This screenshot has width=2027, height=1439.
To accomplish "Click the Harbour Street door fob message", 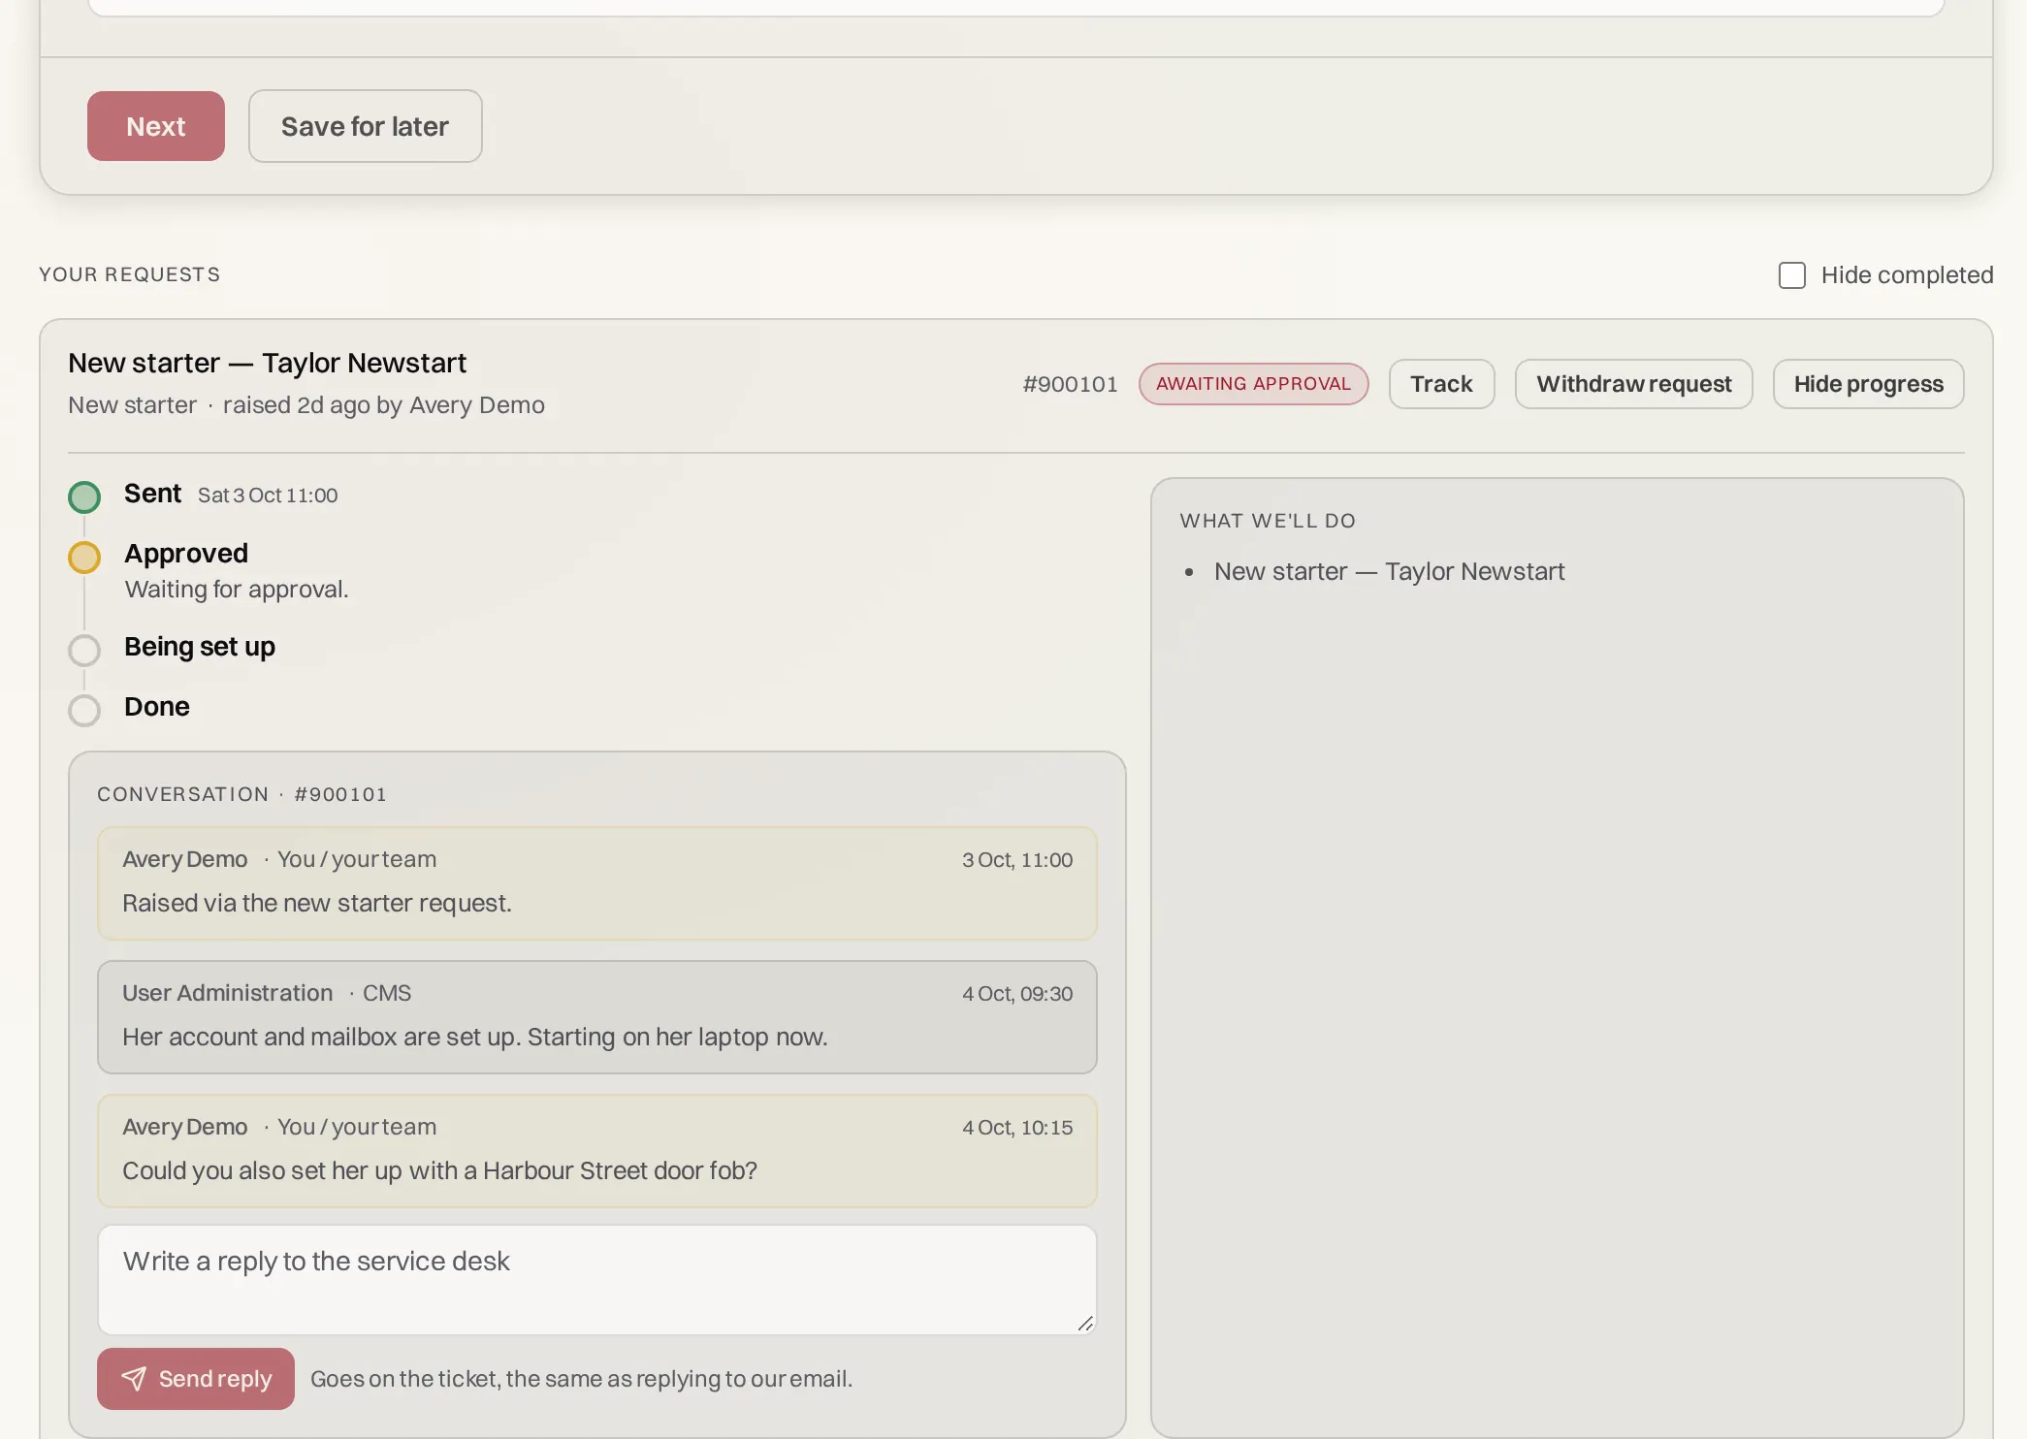I will (x=596, y=1151).
